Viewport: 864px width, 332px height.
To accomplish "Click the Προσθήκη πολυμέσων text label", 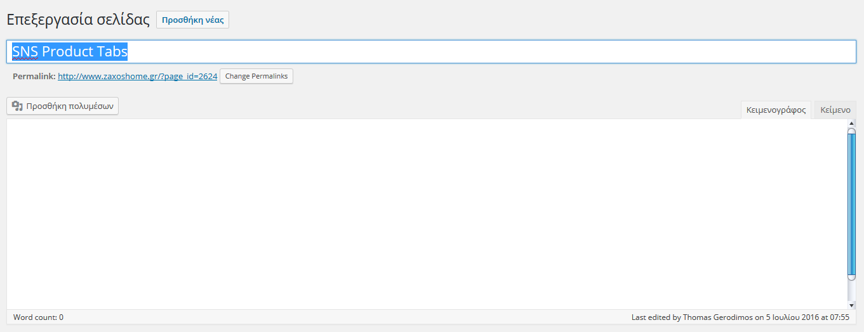I will (x=70, y=106).
